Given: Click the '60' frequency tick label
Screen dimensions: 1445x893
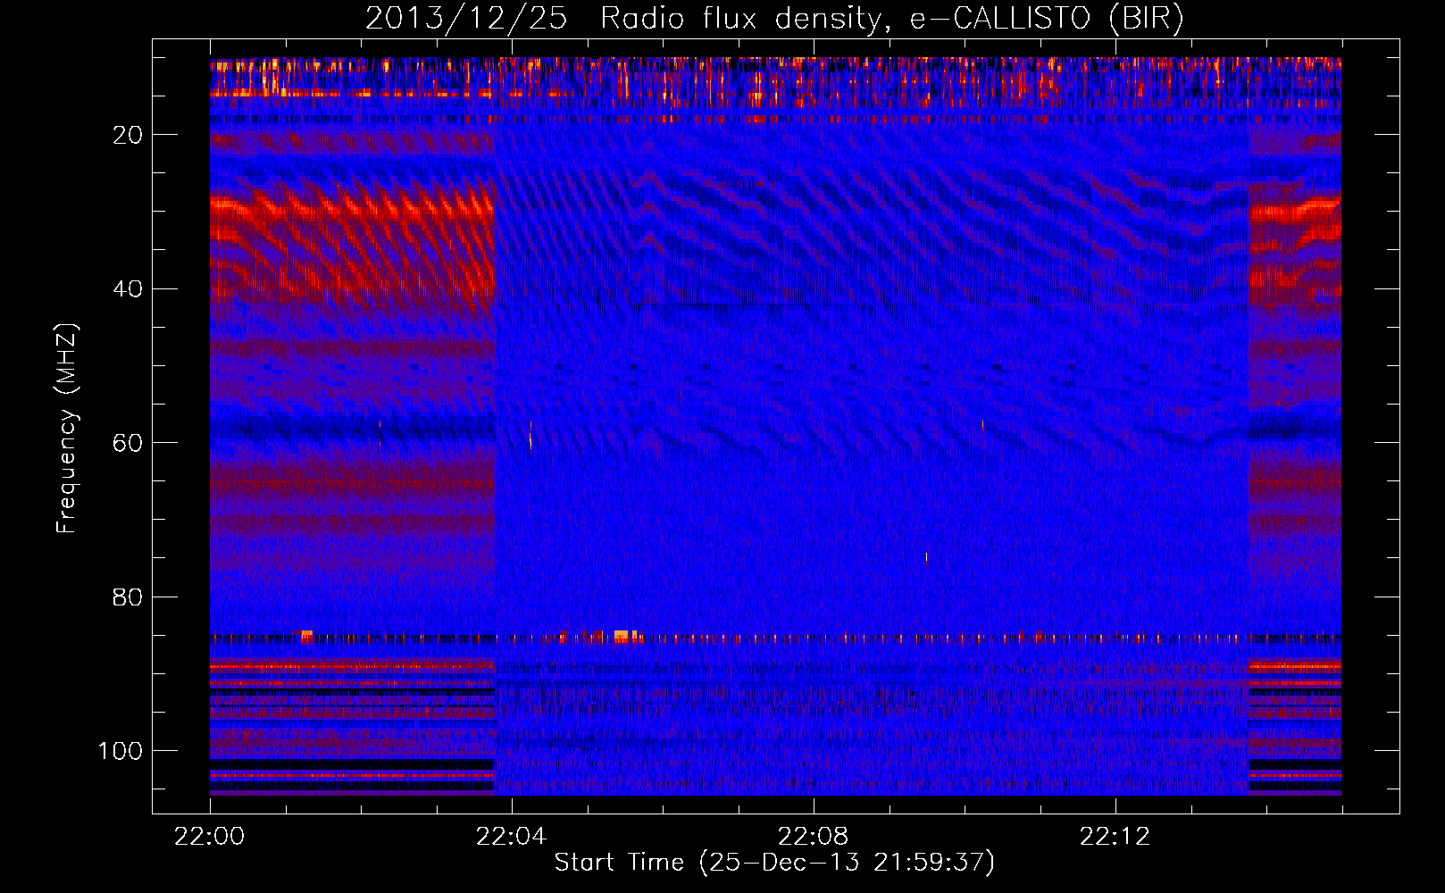Looking at the screenshot, I should tap(128, 443).
